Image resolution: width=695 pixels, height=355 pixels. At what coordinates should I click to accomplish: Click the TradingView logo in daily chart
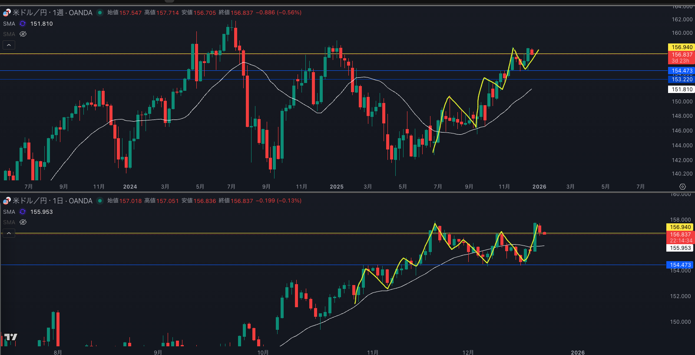[x=11, y=337]
